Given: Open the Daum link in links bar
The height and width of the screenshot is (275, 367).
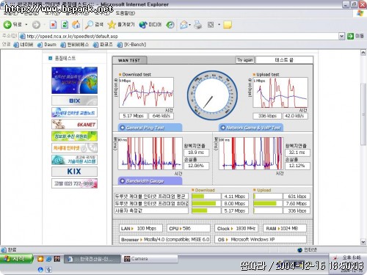Looking at the screenshot, I should (47, 45).
